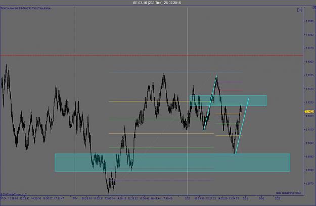Click the '17:11:47' time axis label
This screenshot has height=206, width=316.
click(59, 198)
